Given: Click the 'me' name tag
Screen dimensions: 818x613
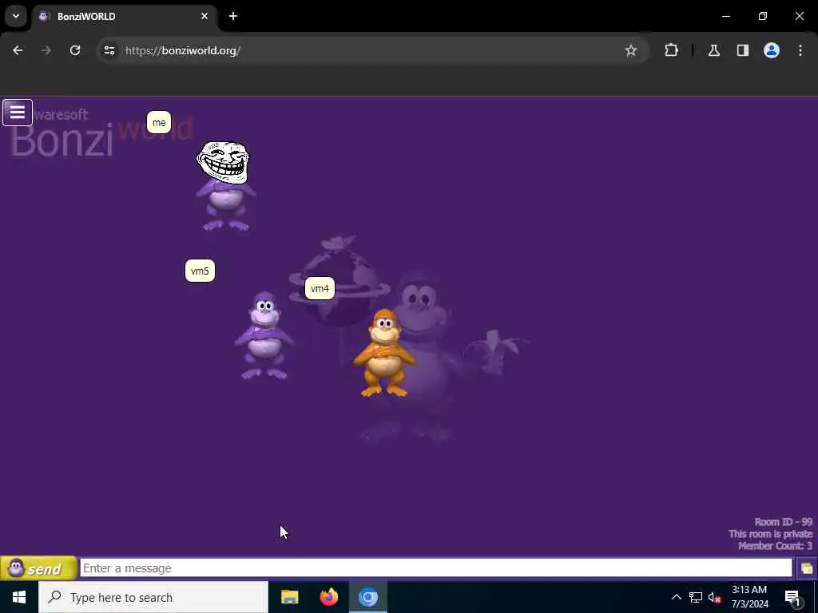Looking at the screenshot, I should click(159, 122).
